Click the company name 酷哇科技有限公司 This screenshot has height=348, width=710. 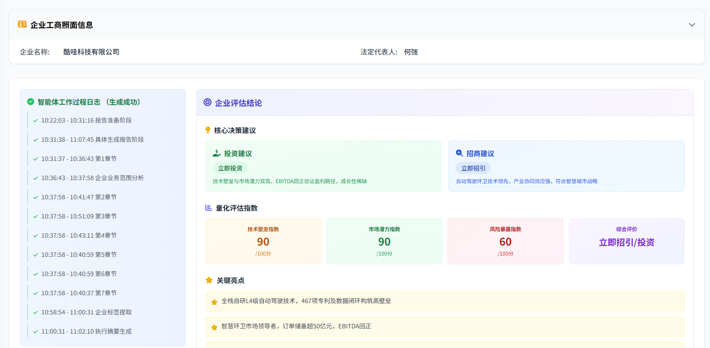point(91,52)
